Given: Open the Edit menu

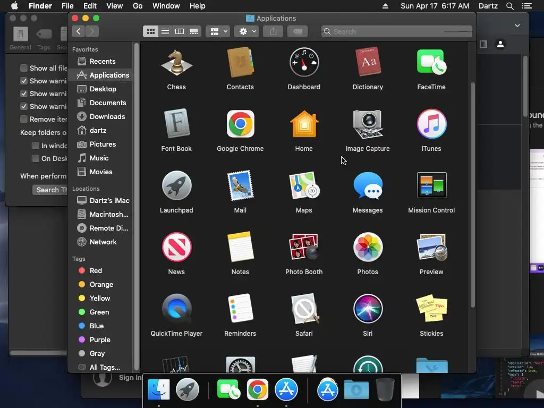Looking at the screenshot, I should [x=90, y=6].
